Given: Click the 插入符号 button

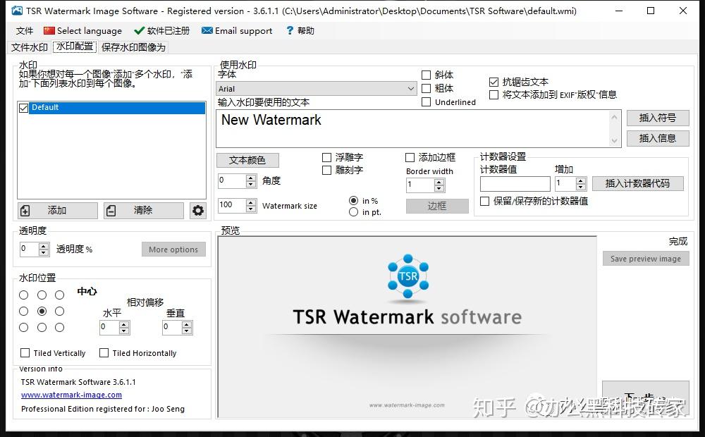Looking at the screenshot, I should (x=658, y=118).
